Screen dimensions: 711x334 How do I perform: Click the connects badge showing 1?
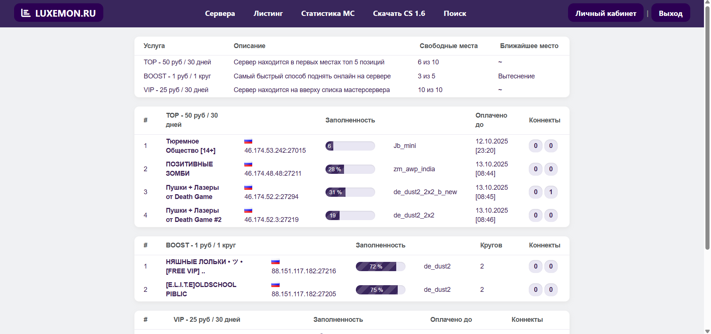click(x=551, y=192)
